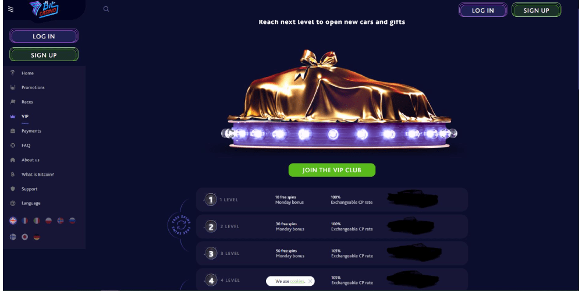Go to the Races page
The image size is (582, 291).
pyautogui.click(x=27, y=102)
